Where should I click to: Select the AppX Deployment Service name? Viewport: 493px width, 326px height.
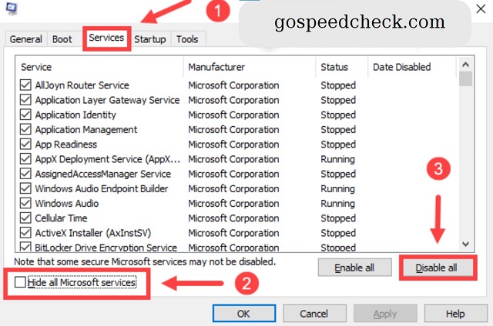[108, 158]
